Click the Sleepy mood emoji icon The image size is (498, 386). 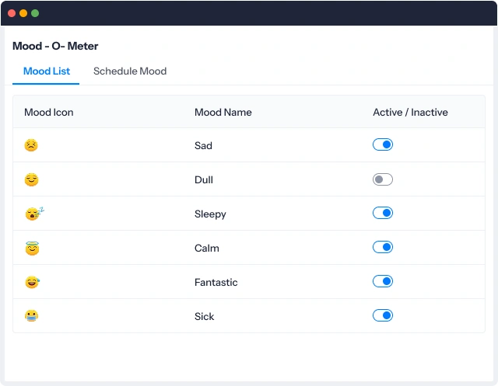[34, 214]
